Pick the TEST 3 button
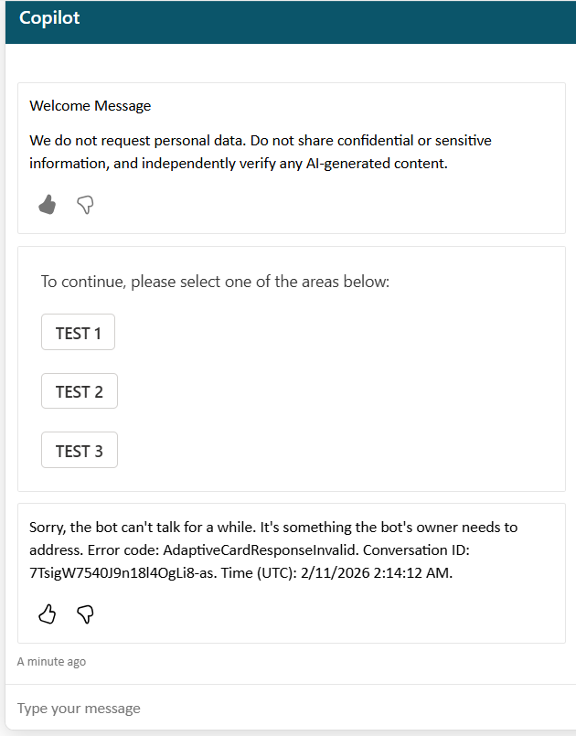This screenshot has height=736, width=576. pos(80,450)
